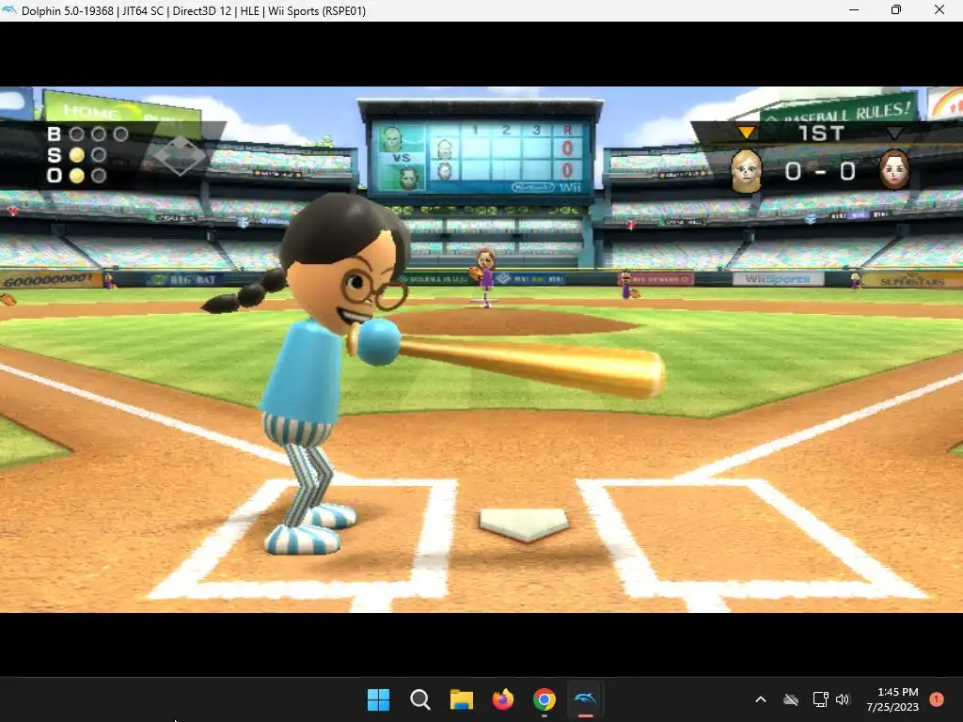The image size is (963, 722).
Task: Click the orange batting-team triangle marker
Action: click(x=746, y=132)
